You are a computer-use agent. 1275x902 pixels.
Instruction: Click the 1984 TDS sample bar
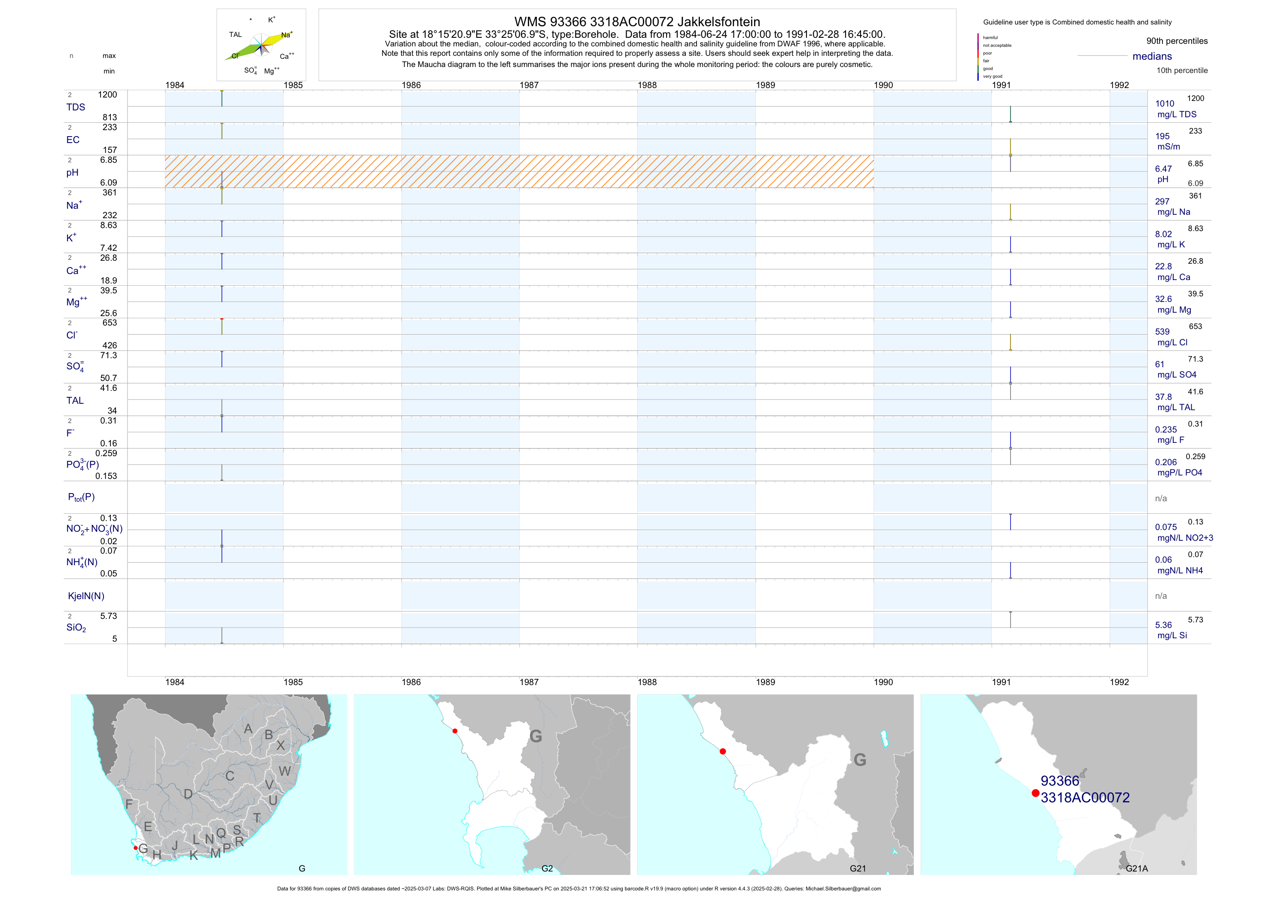222,98
